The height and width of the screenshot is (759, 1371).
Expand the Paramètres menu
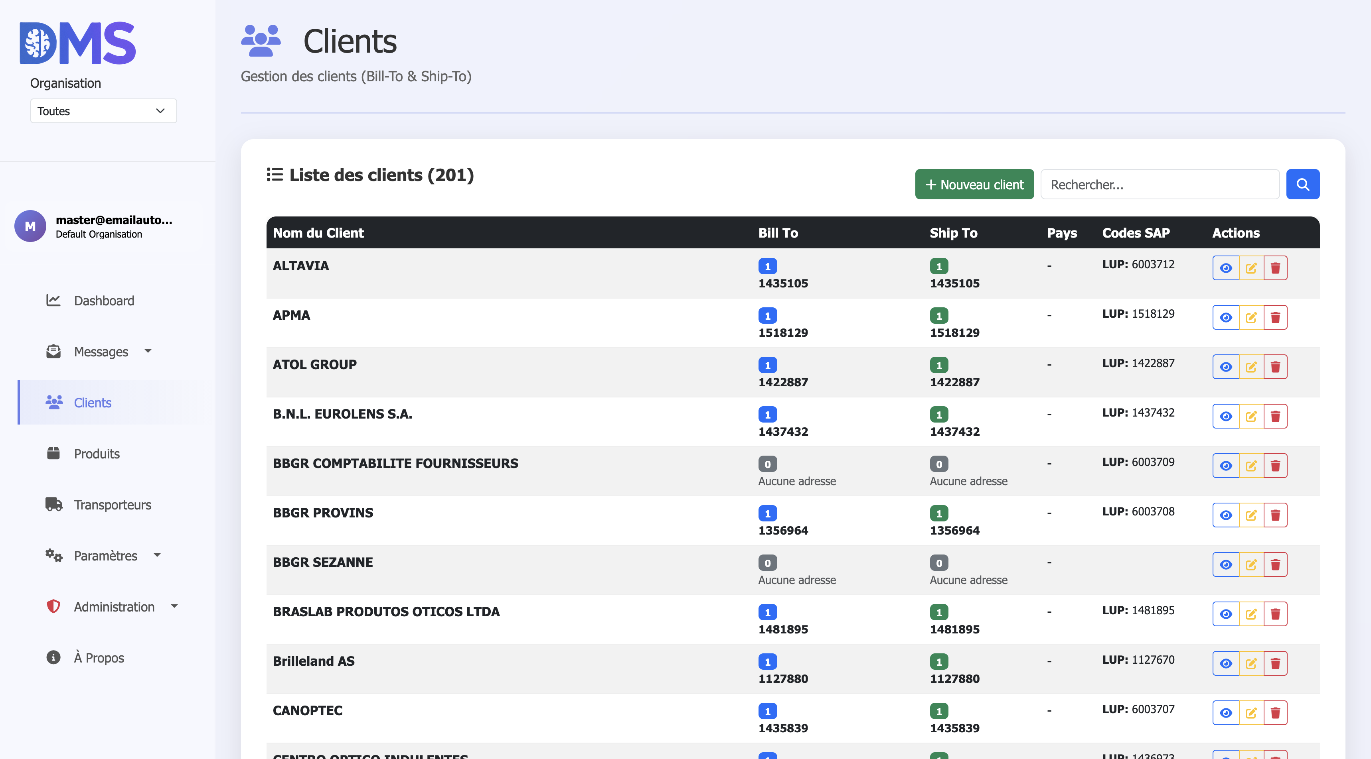coord(105,556)
